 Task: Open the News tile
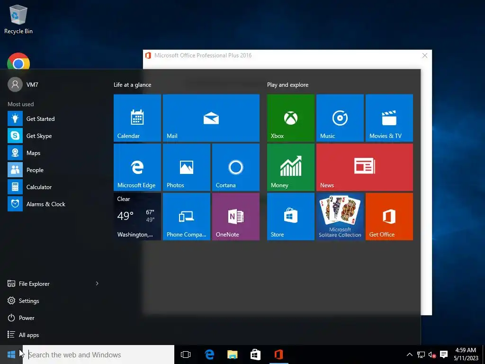click(364, 167)
